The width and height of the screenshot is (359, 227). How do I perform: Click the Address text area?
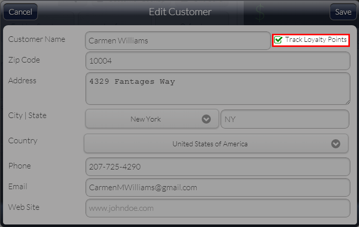tap(218, 89)
